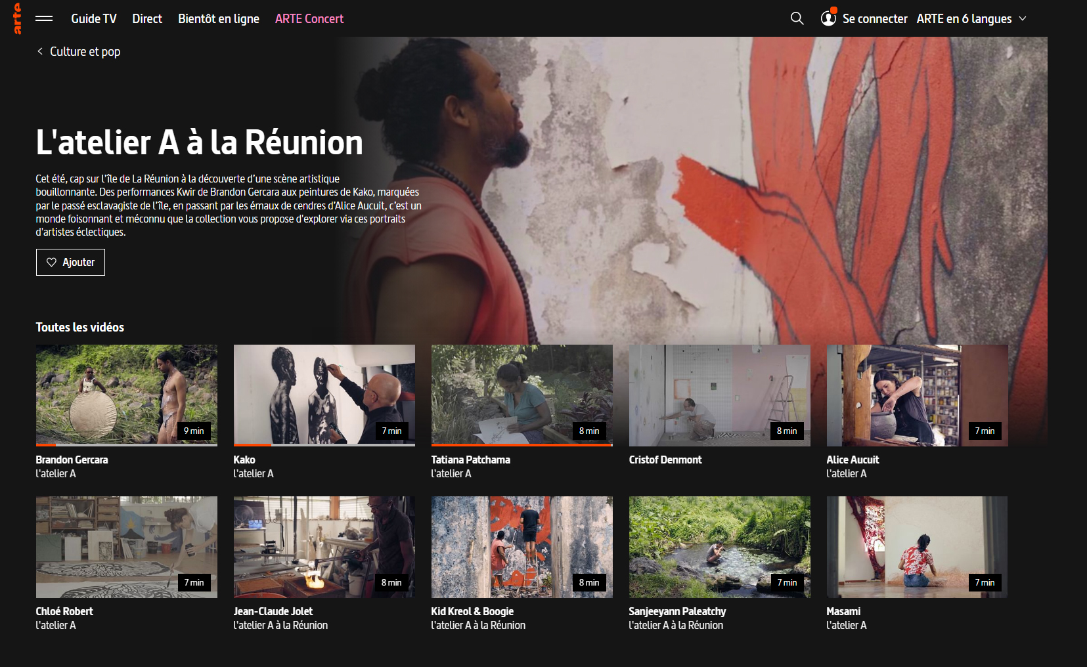Open the Guide TV menu item
Screen dimensions: 1087x667
point(94,18)
